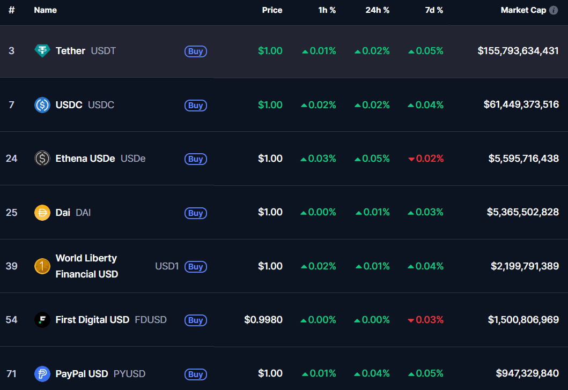The width and height of the screenshot is (568, 390).
Task: Sort by rank number column header
Action: (x=11, y=10)
